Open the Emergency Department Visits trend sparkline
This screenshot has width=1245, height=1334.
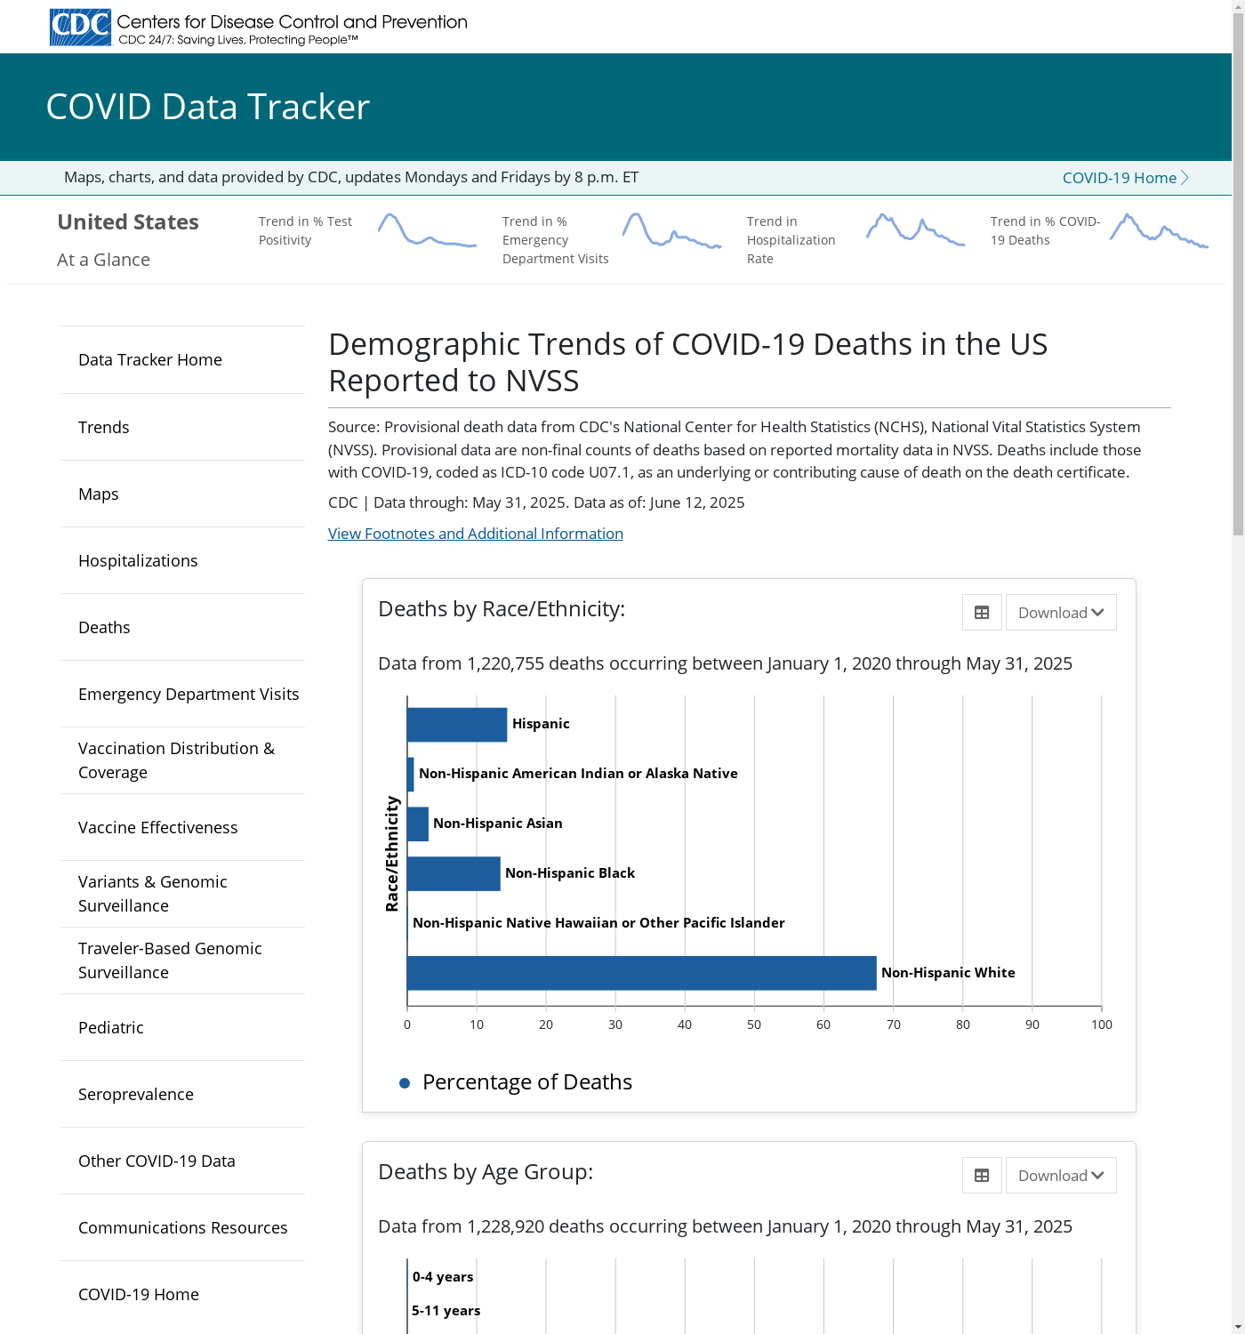[671, 231]
